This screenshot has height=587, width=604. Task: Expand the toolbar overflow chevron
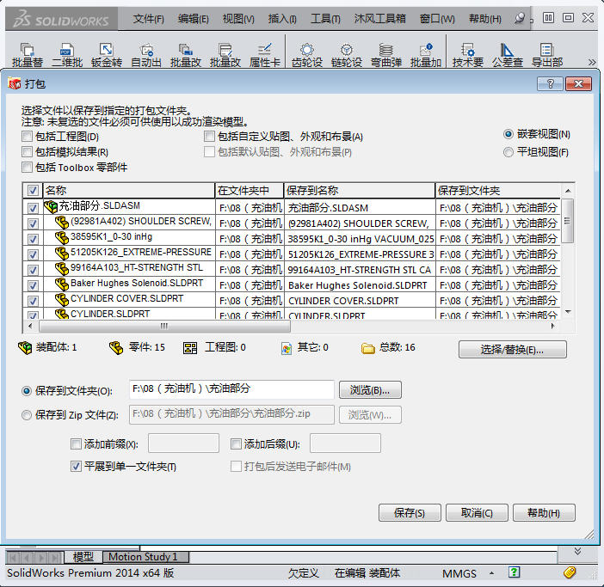click(592, 62)
